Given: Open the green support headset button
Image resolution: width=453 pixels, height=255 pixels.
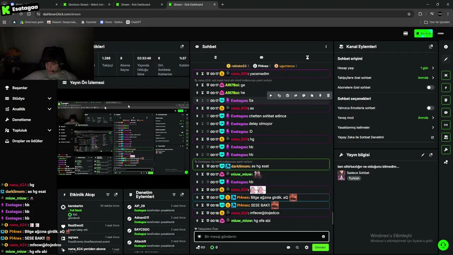Looking at the screenshot, I should pos(443,245).
